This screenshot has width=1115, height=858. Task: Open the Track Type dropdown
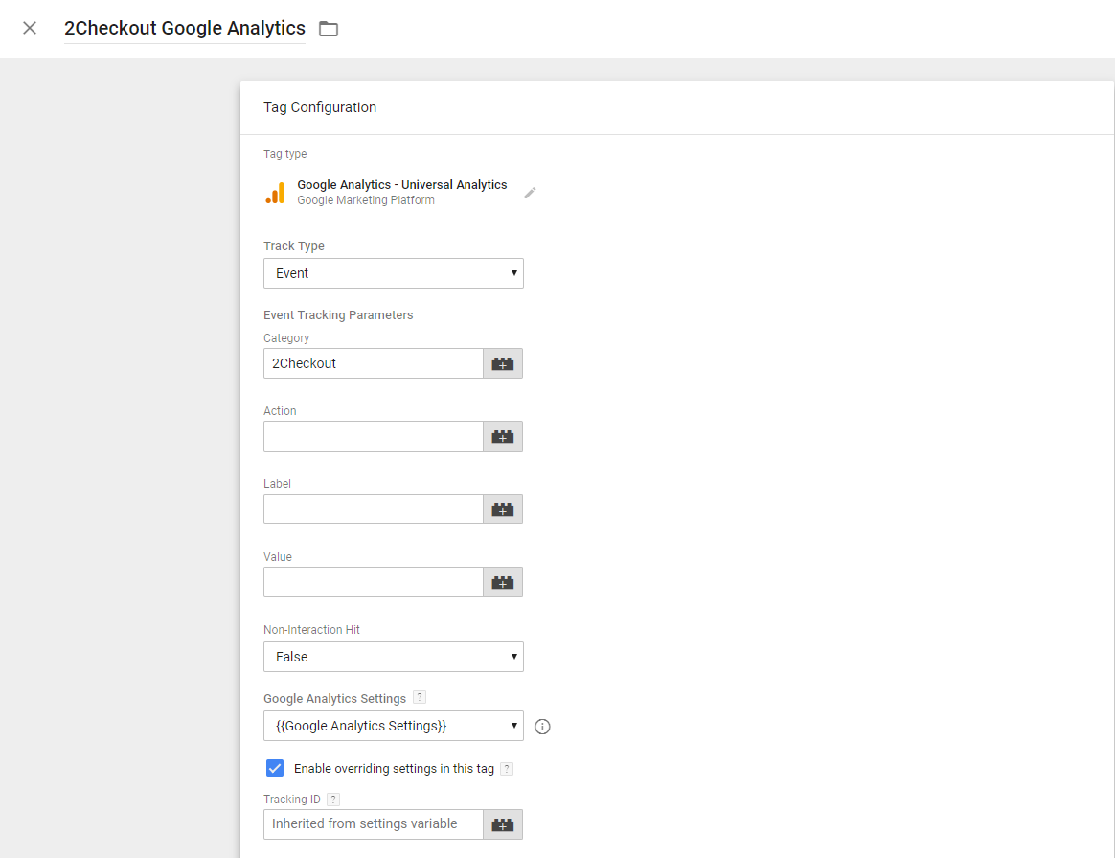tap(394, 273)
